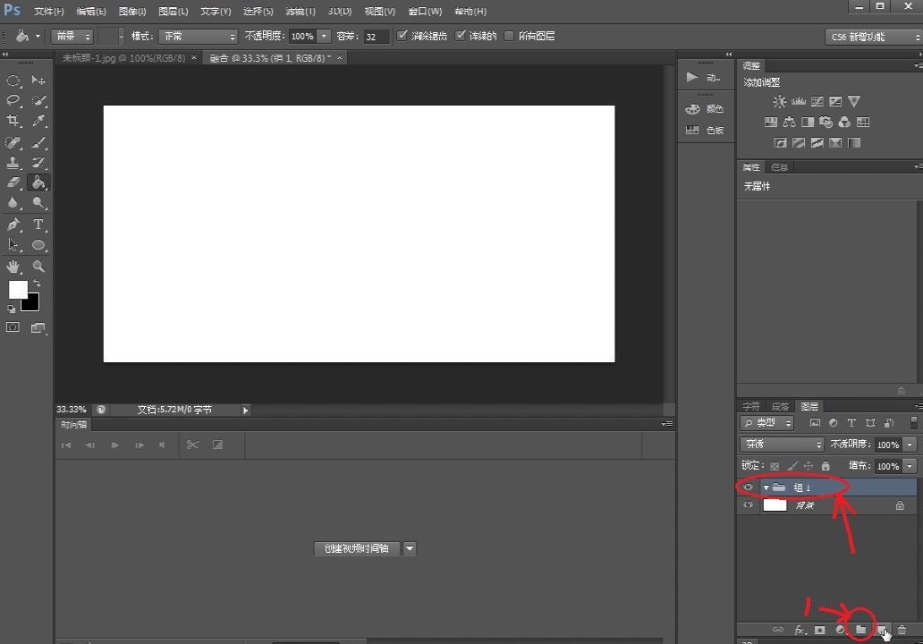Choose the Hand tool

pos(13,267)
